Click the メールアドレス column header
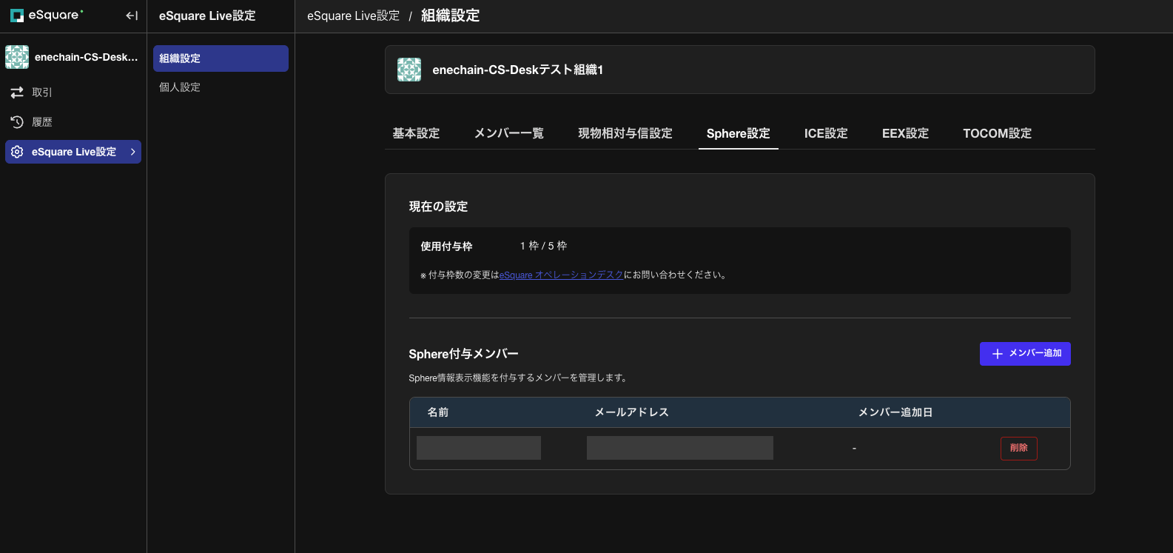The image size is (1173, 553). click(632, 412)
